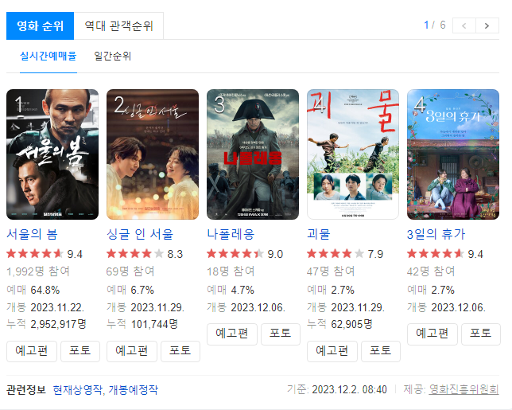Click the 8.3 star rating of 싱글 인 서울
This screenshot has width=512, height=410.
coord(145,254)
